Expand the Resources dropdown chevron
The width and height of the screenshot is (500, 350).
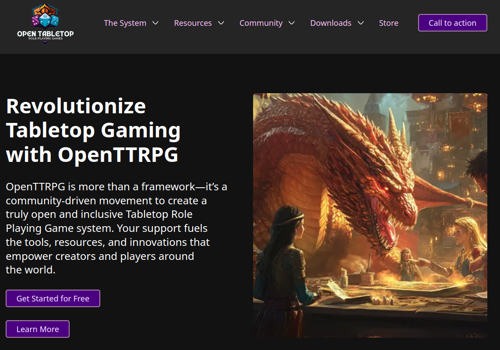coord(221,23)
